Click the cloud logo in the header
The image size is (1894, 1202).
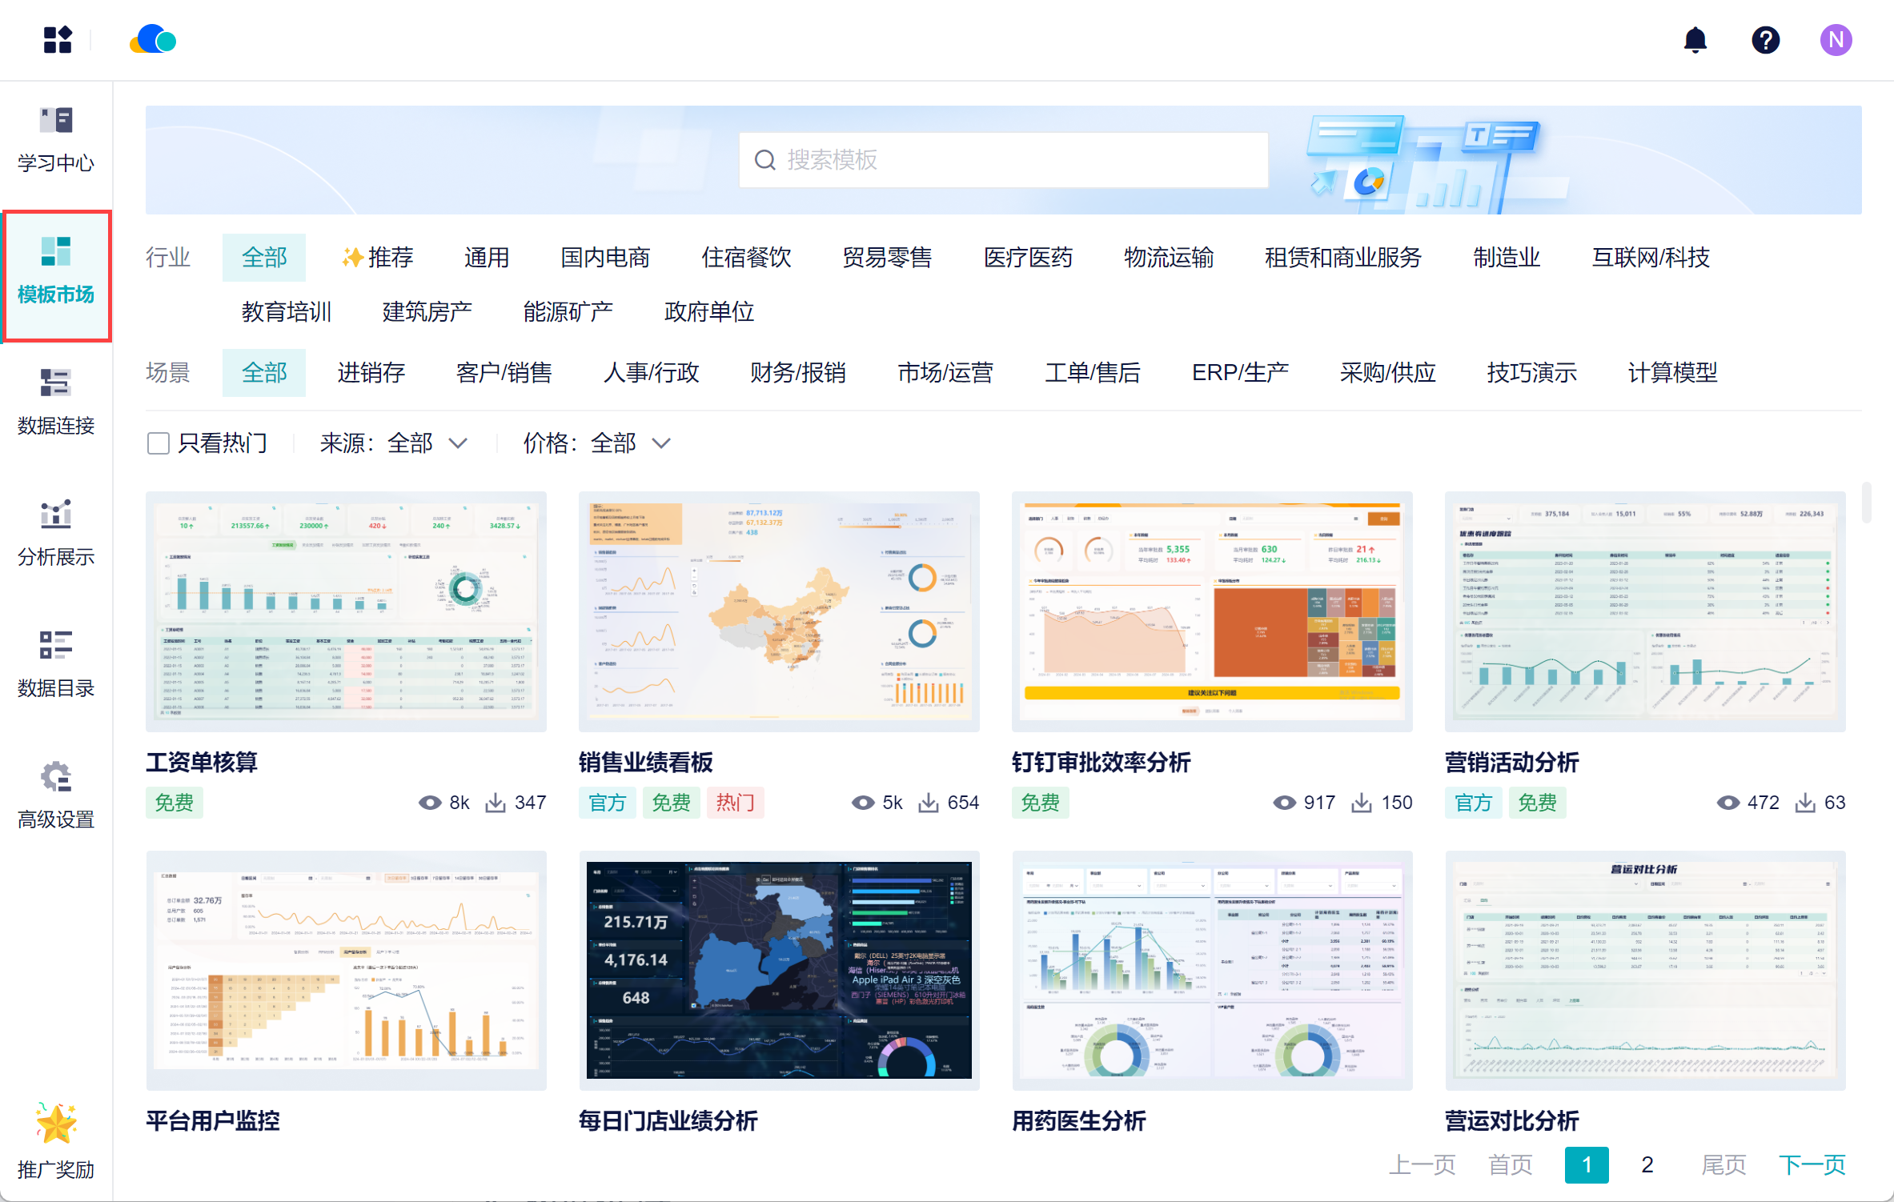point(153,39)
